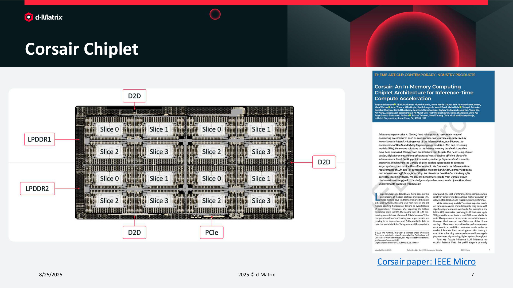Click the bottom-right Slice 3 block

261,201
